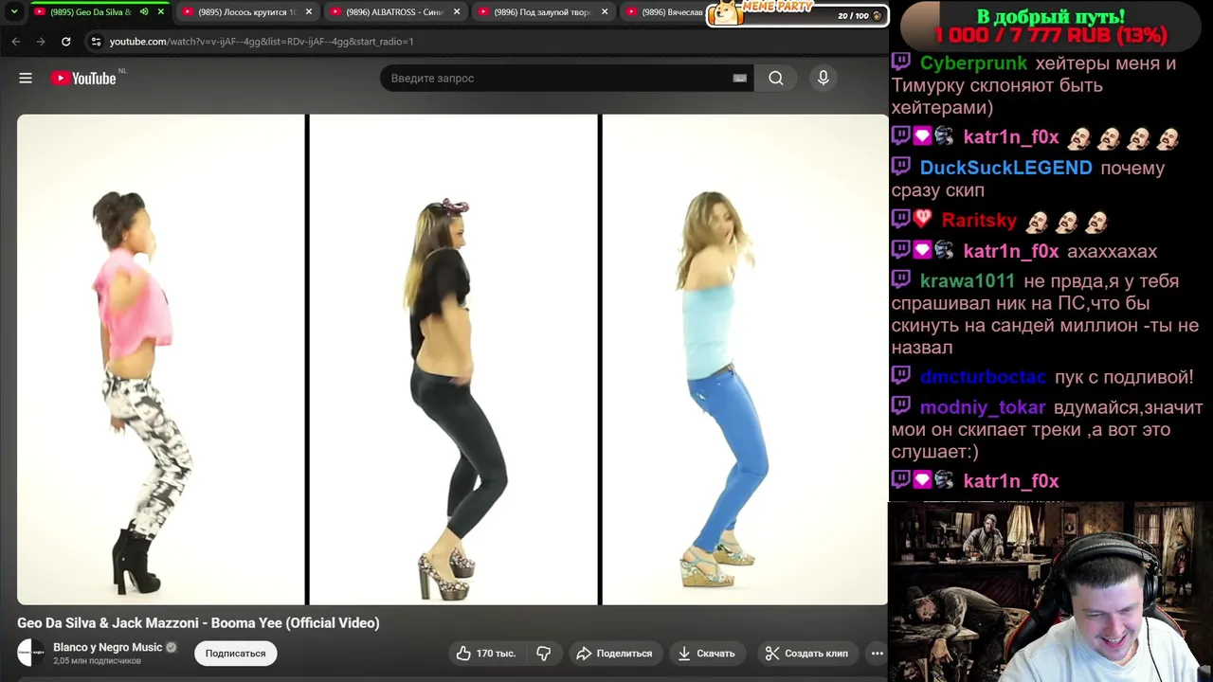This screenshot has width=1213, height=682.
Task: Close the Geo Da Silva tab
Action: click(160, 11)
